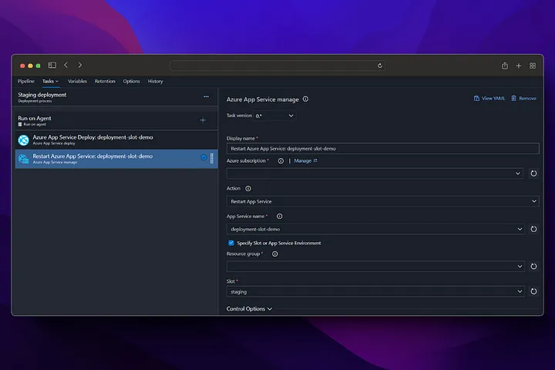555x370 pixels.
Task: Open the Task version dropdown
Action: (x=274, y=116)
